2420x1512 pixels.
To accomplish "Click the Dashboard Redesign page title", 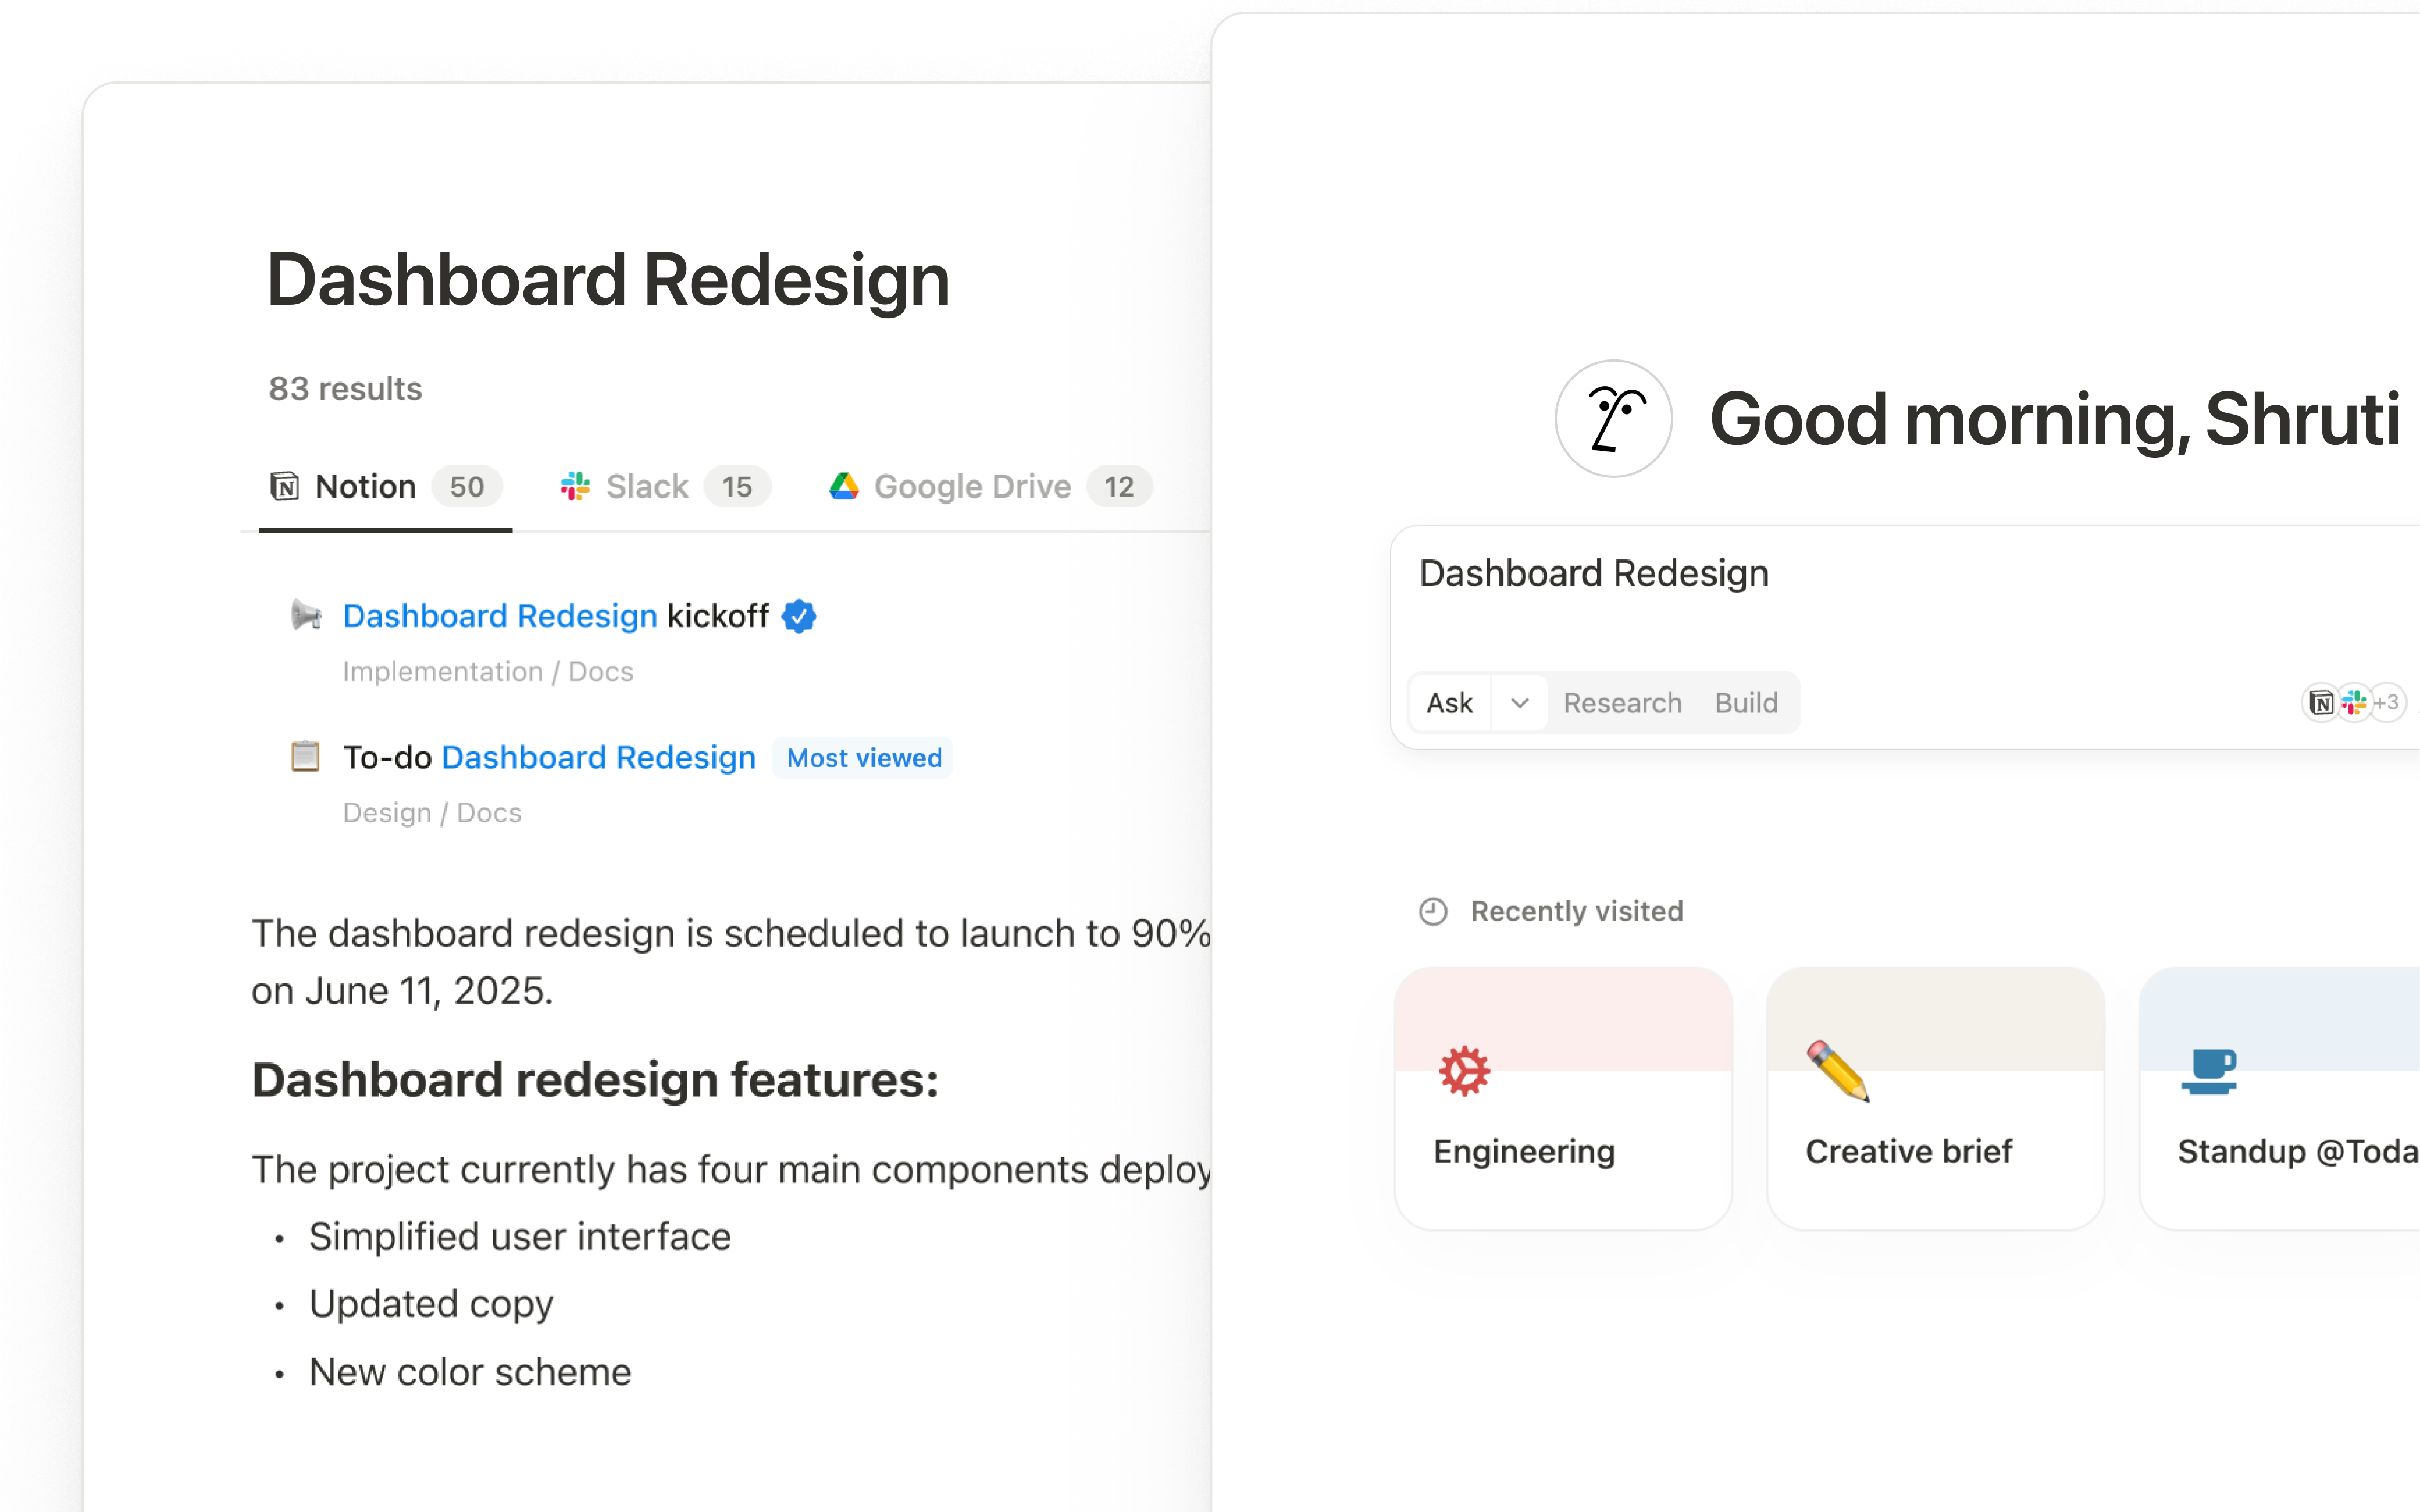I will click(608, 280).
